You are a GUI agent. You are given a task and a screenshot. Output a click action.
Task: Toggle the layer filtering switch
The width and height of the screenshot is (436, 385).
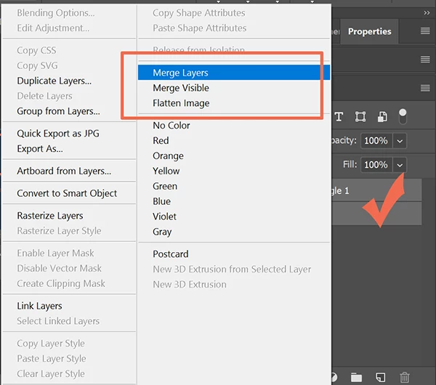(403, 116)
